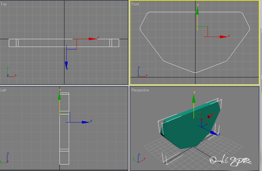Click the blue Z-axis arrow in Left viewport
The height and width of the screenshot is (171, 262).
coord(85,122)
